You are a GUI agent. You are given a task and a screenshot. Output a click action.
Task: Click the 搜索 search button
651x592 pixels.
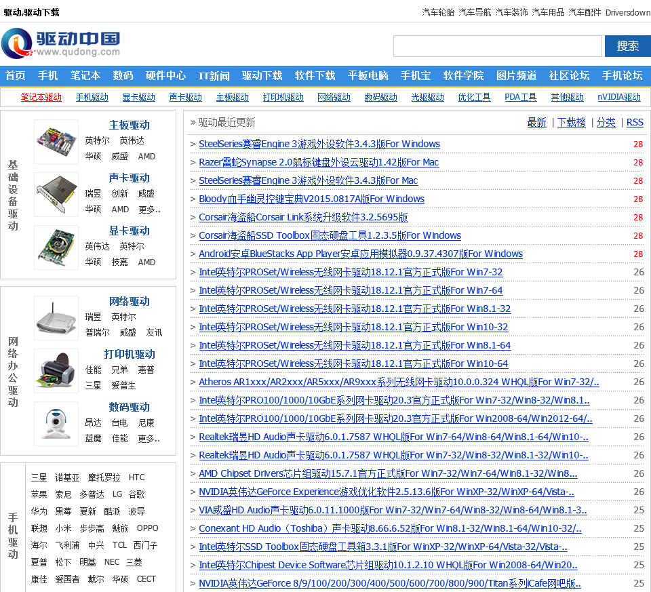627,46
